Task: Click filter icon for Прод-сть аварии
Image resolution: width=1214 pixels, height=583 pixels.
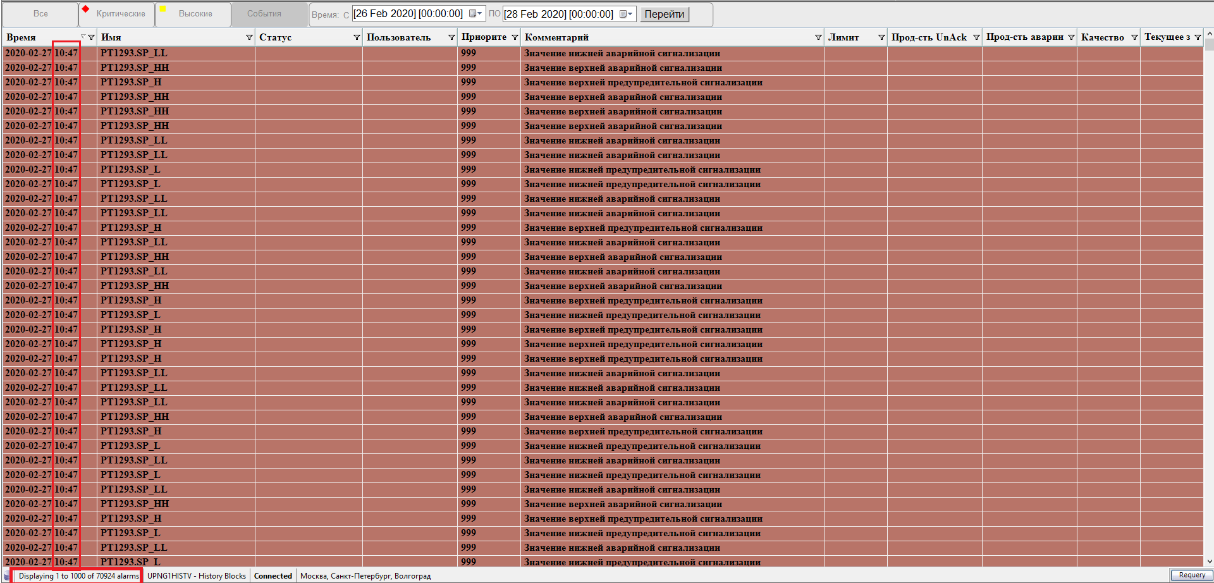Action: coord(1071,37)
